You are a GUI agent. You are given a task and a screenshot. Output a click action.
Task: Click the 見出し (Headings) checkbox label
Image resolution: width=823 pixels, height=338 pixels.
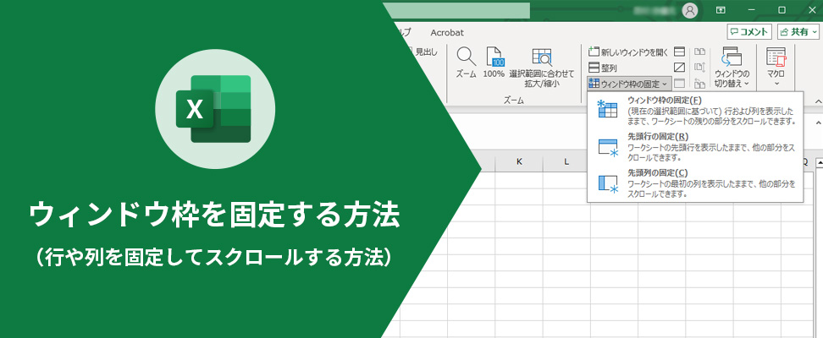coord(426,52)
